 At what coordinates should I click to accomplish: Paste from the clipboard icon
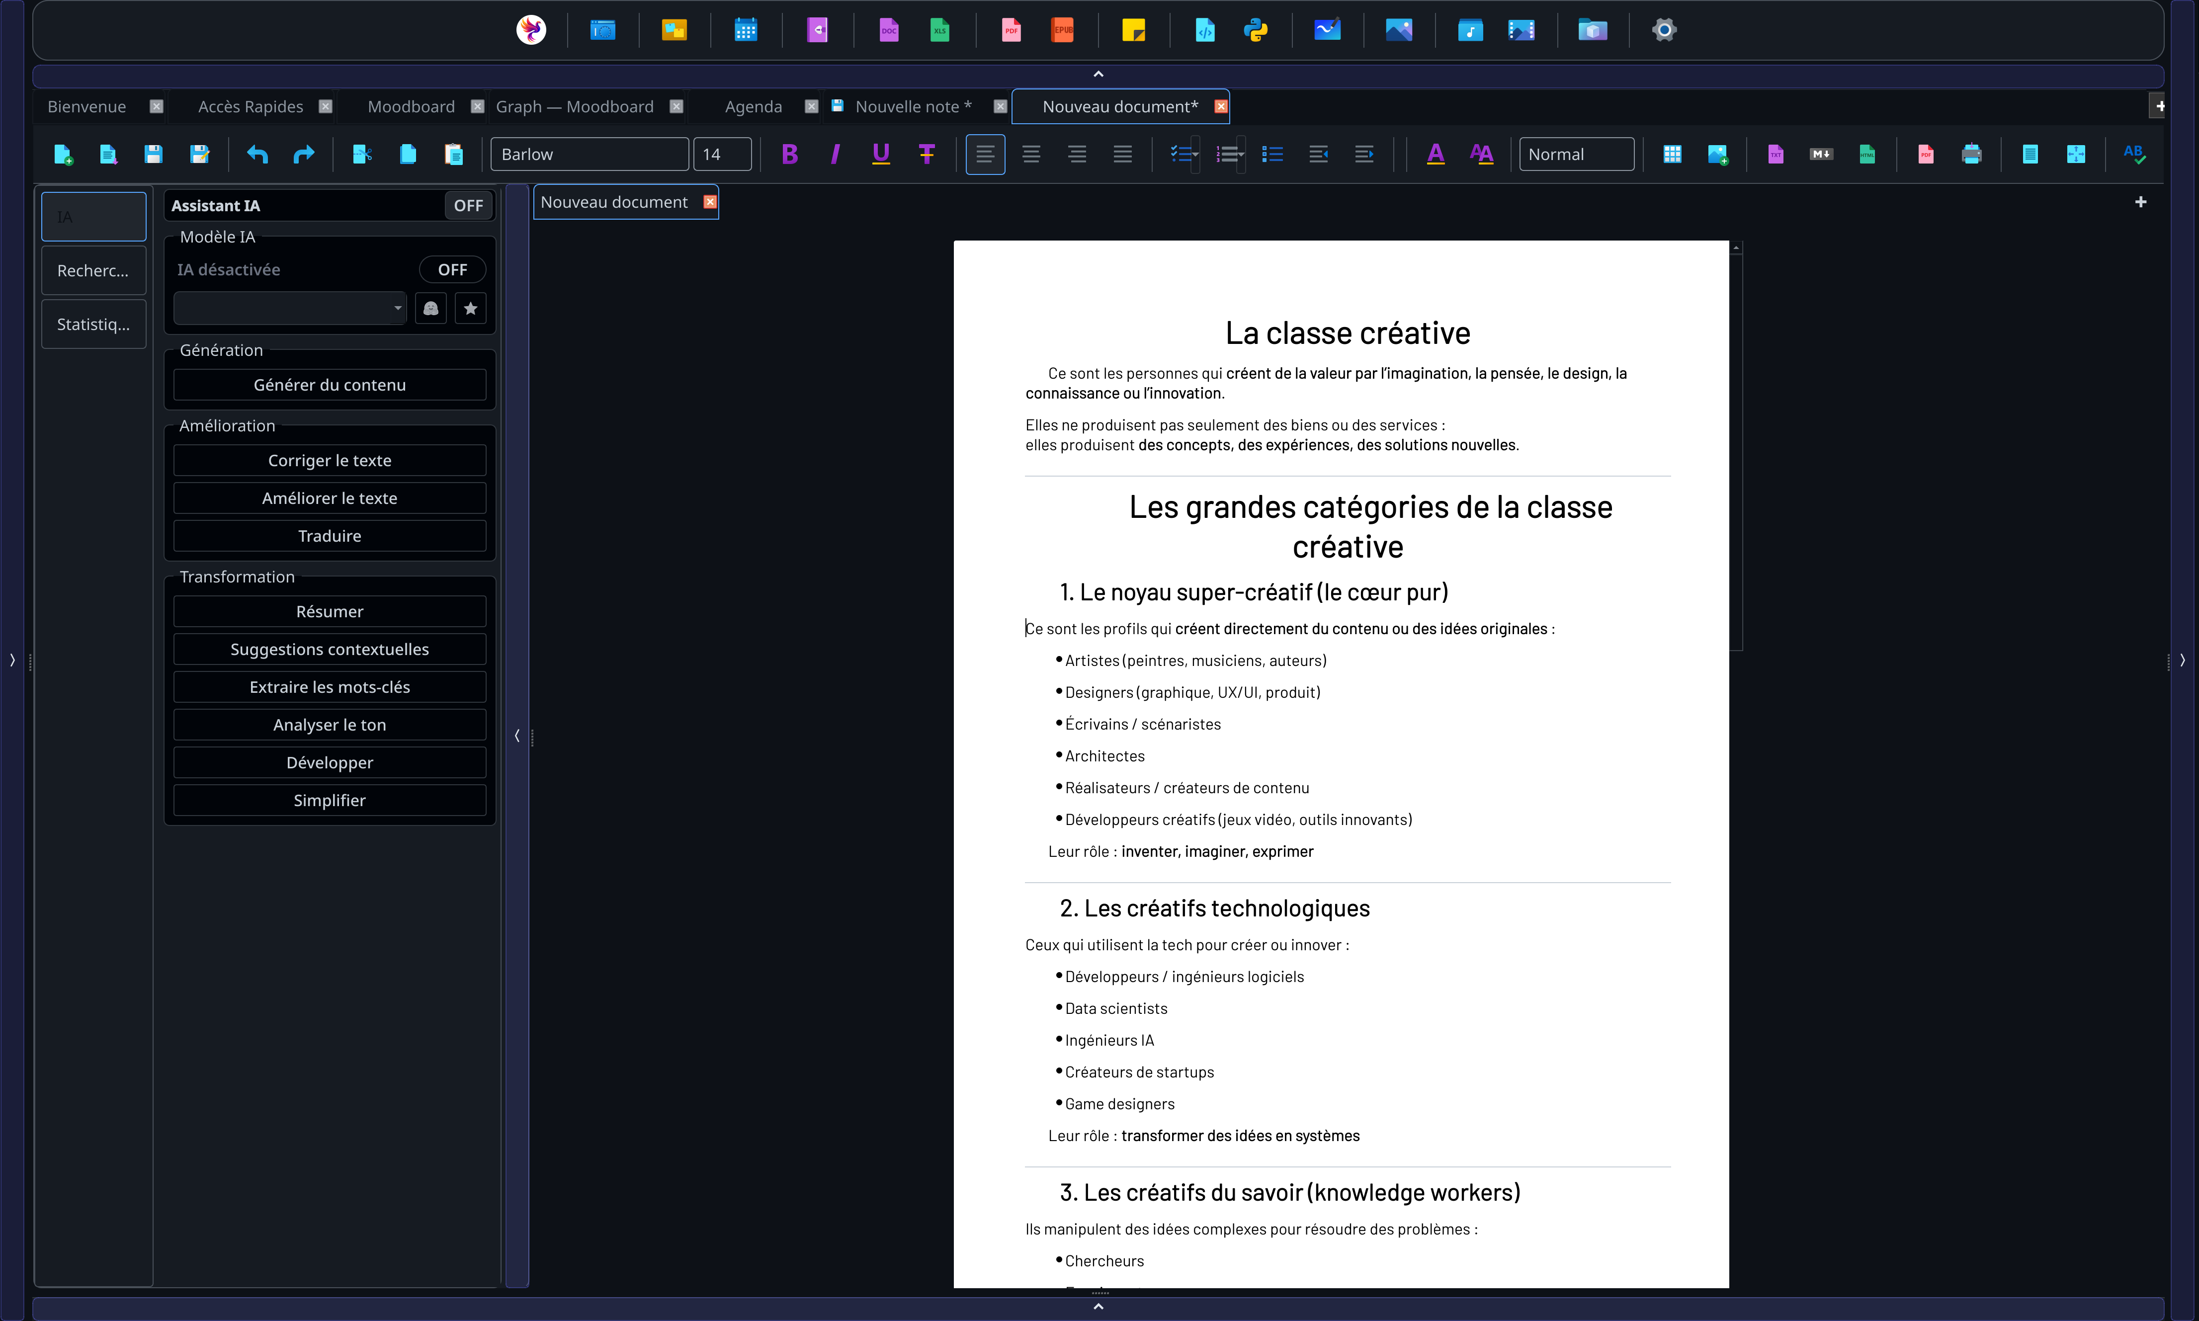click(x=454, y=155)
